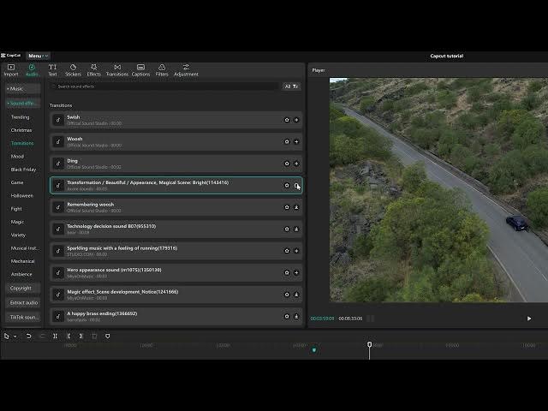Add the Swish sound to timeline
The image size is (548, 411).
click(x=296, y=120)
